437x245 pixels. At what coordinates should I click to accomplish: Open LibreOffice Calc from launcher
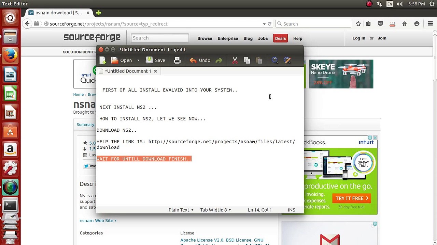tap(10, 94)
